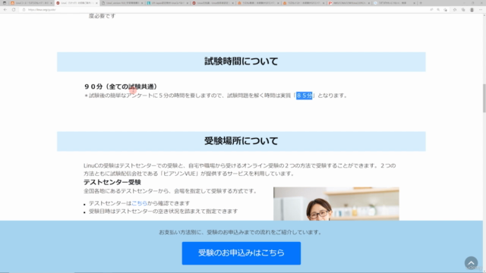Image resolution: width=486 pixels, height=273 pixels.
Task: Close the AWS/CCNA/CCNP tab
Action: [369, 3]
